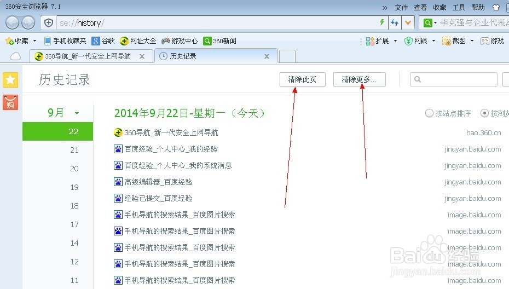The width and height of the screenshot is (509, 289).
Task: Click the 网银 online banking button
Action: click(416, 41)
